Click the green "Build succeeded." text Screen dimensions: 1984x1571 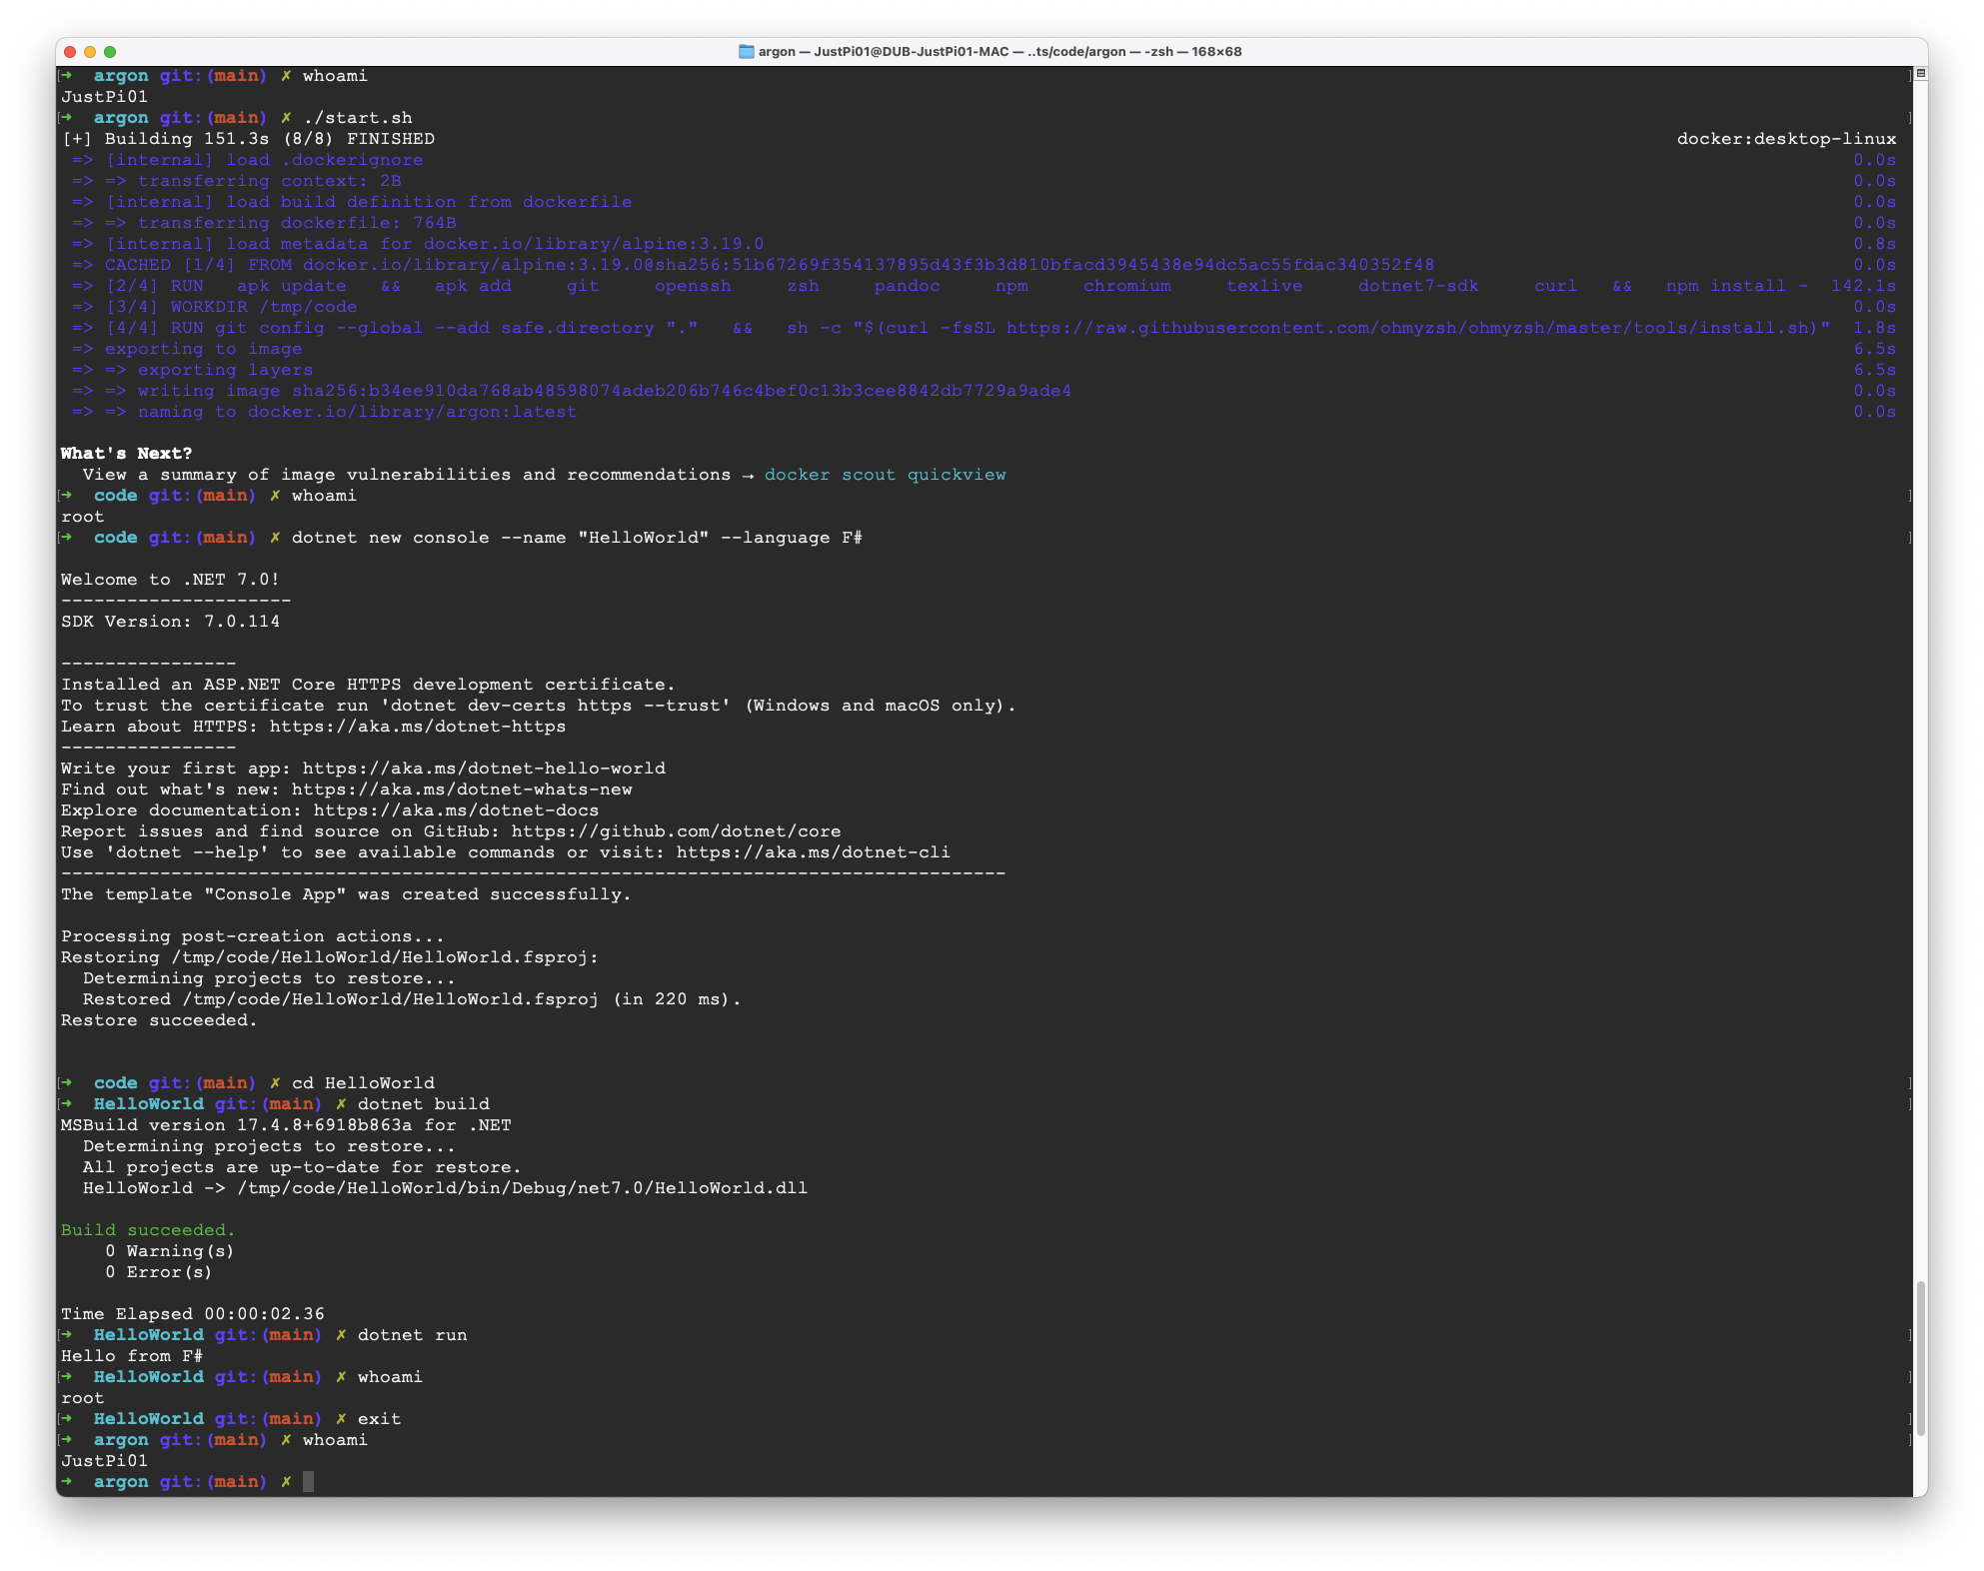pyautogui.click(x=148, y=1230)
